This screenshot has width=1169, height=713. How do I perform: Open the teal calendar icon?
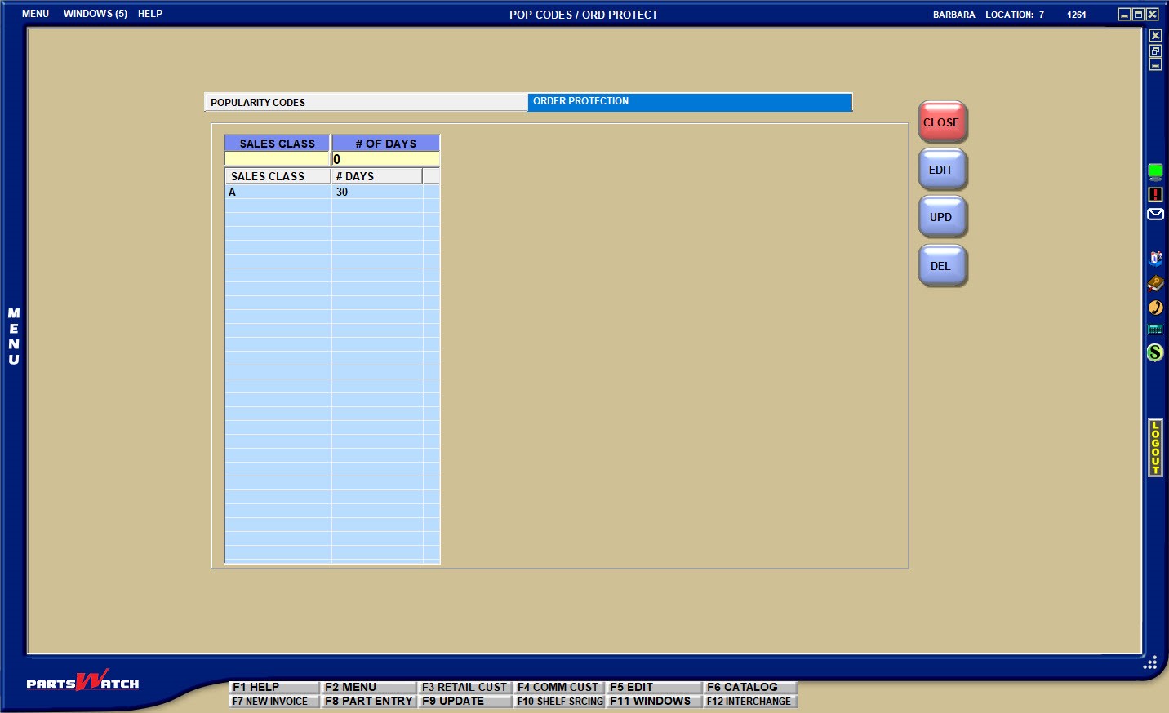click(x=1155, y=330)
